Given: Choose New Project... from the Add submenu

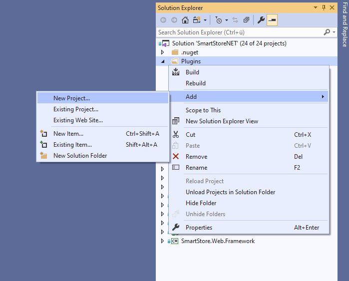Looking at the screenshot, I should click(71, 98).
